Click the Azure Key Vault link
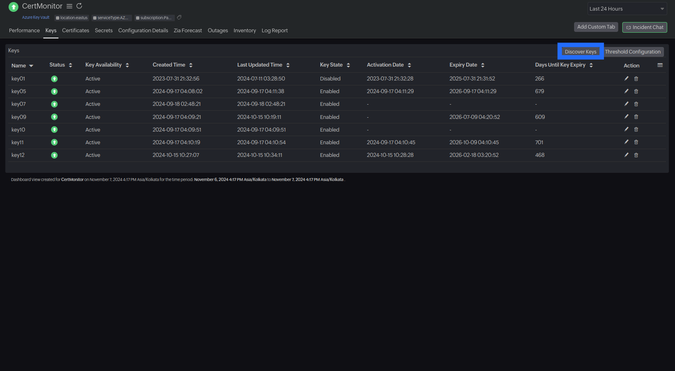Viewport: 675px width, 371px height. pyautogui.click(x=36, y=18)
